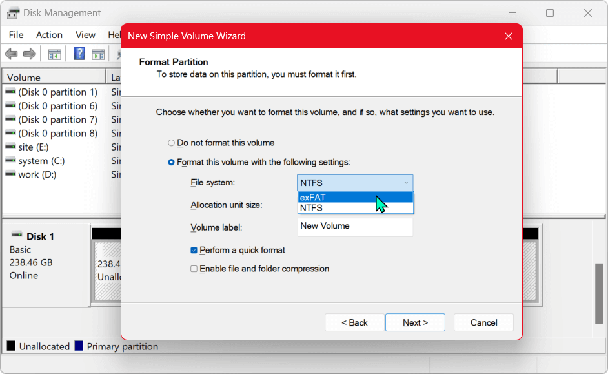Click the Show/Hide action pane icon

(97, 54)
